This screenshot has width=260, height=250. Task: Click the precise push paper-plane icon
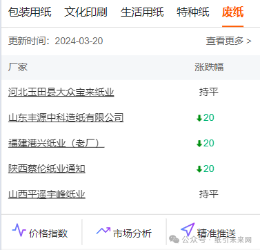coord(188,230)
